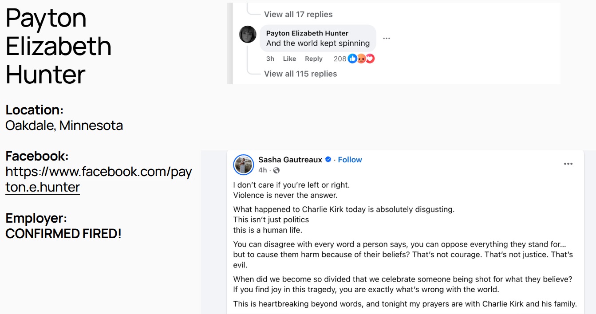Screen dimensions: 596x314
Task: Follow Sasha Gautreaux
Action: (350, 160)
